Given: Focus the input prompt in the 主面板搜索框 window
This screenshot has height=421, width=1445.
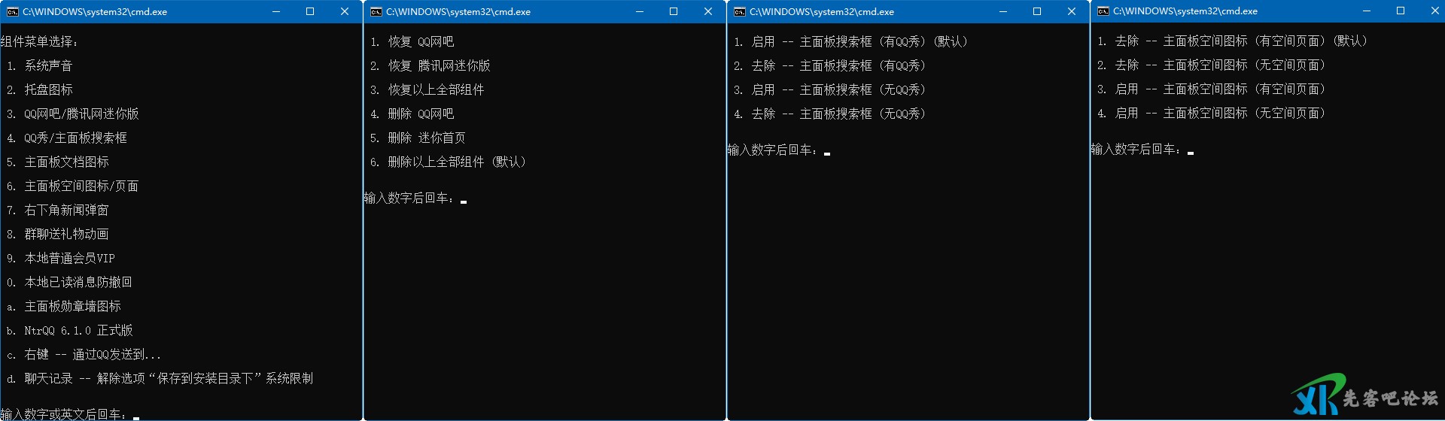Looking at the screenshot, I should coord(827,150).
